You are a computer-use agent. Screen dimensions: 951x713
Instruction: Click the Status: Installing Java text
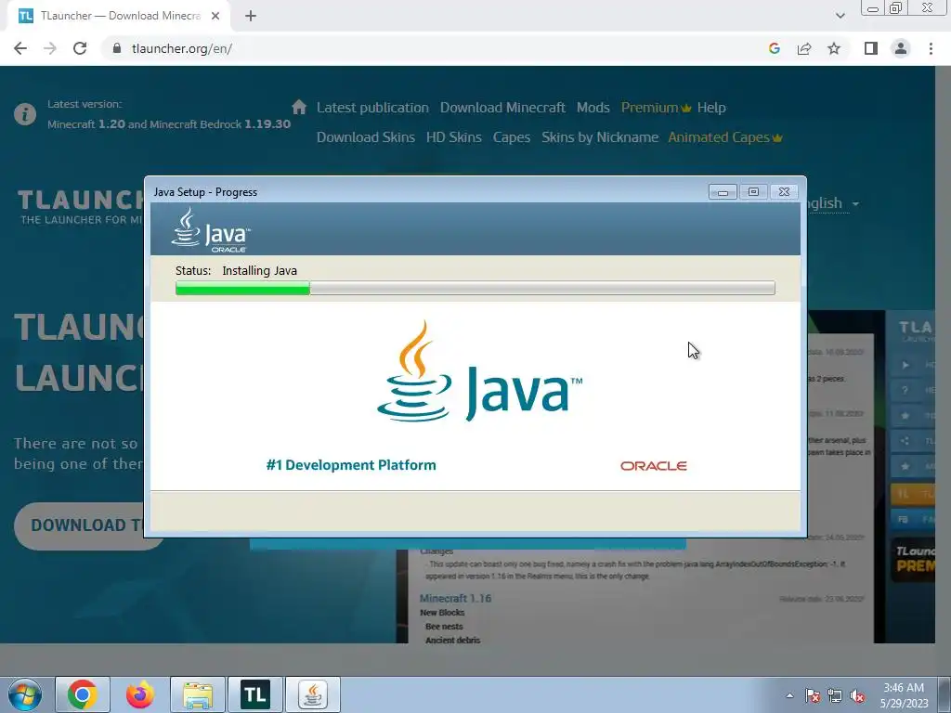click(x=236, y=270)
